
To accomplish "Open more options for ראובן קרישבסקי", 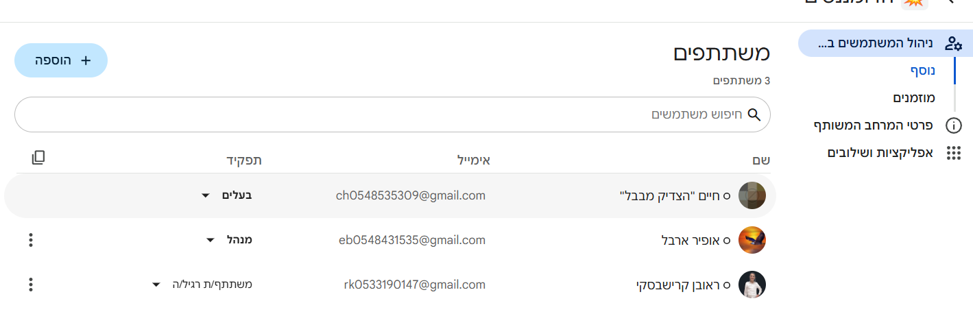I will (30, 284).
